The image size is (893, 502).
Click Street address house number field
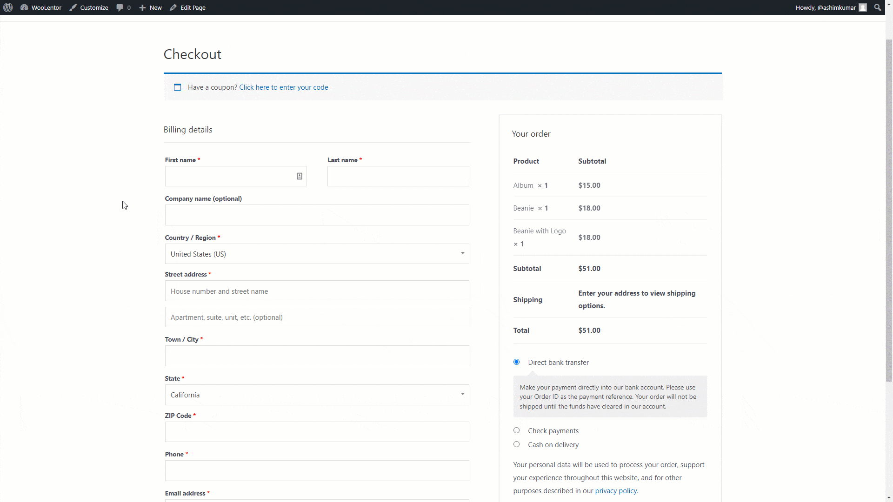pos(316,291)
